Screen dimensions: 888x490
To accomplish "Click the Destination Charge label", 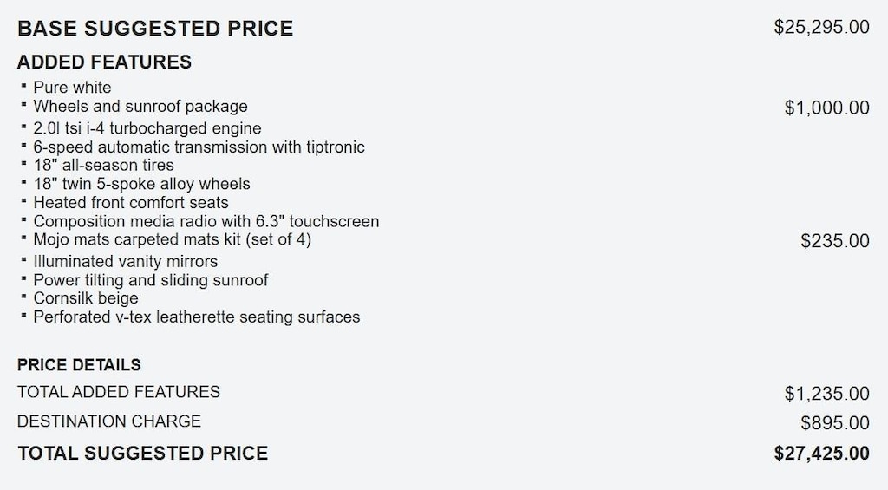I will click(x=109, y=421).
